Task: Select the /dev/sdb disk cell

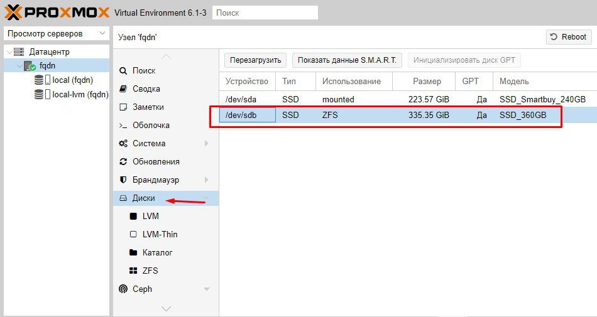Action: (x=247, y=115)
